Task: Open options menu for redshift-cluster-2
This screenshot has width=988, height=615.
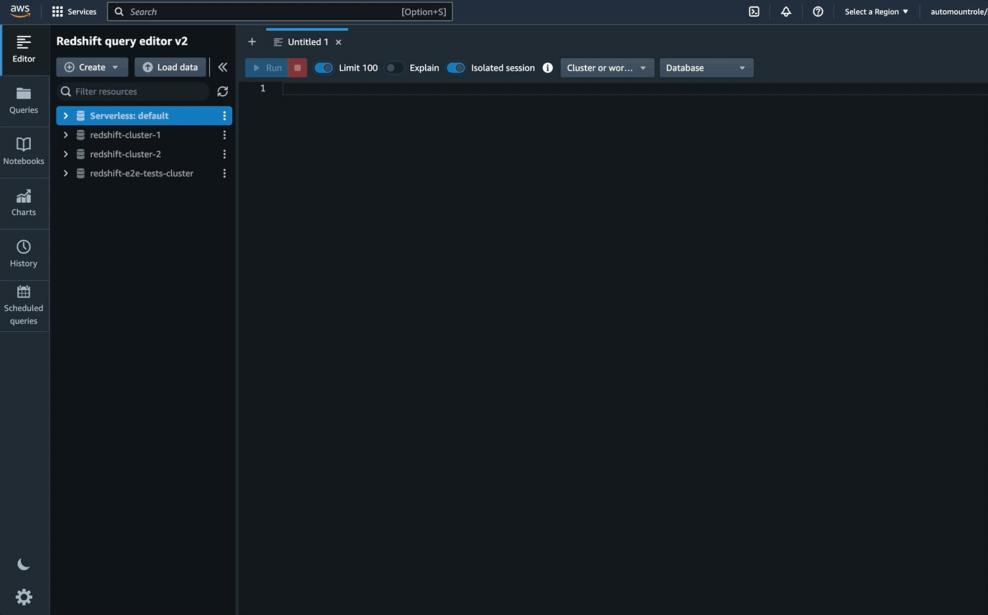Action: coord(224,154)
